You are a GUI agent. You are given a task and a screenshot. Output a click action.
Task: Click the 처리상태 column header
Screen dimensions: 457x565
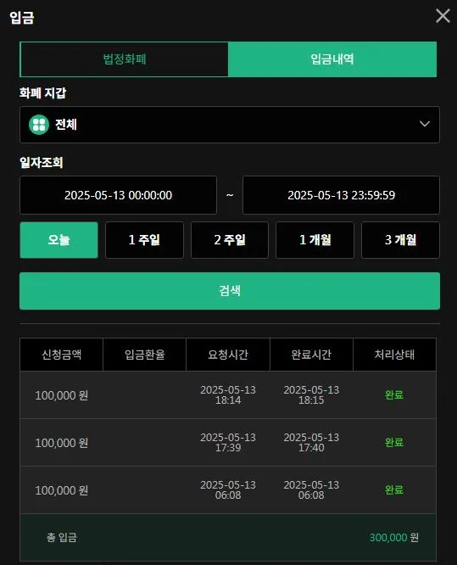point(394,355)
